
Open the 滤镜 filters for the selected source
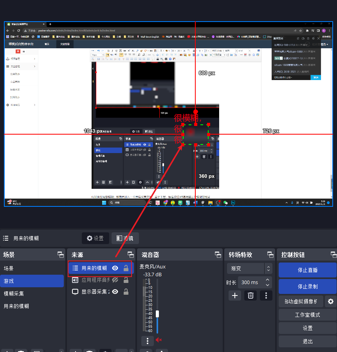coord(125,238)
